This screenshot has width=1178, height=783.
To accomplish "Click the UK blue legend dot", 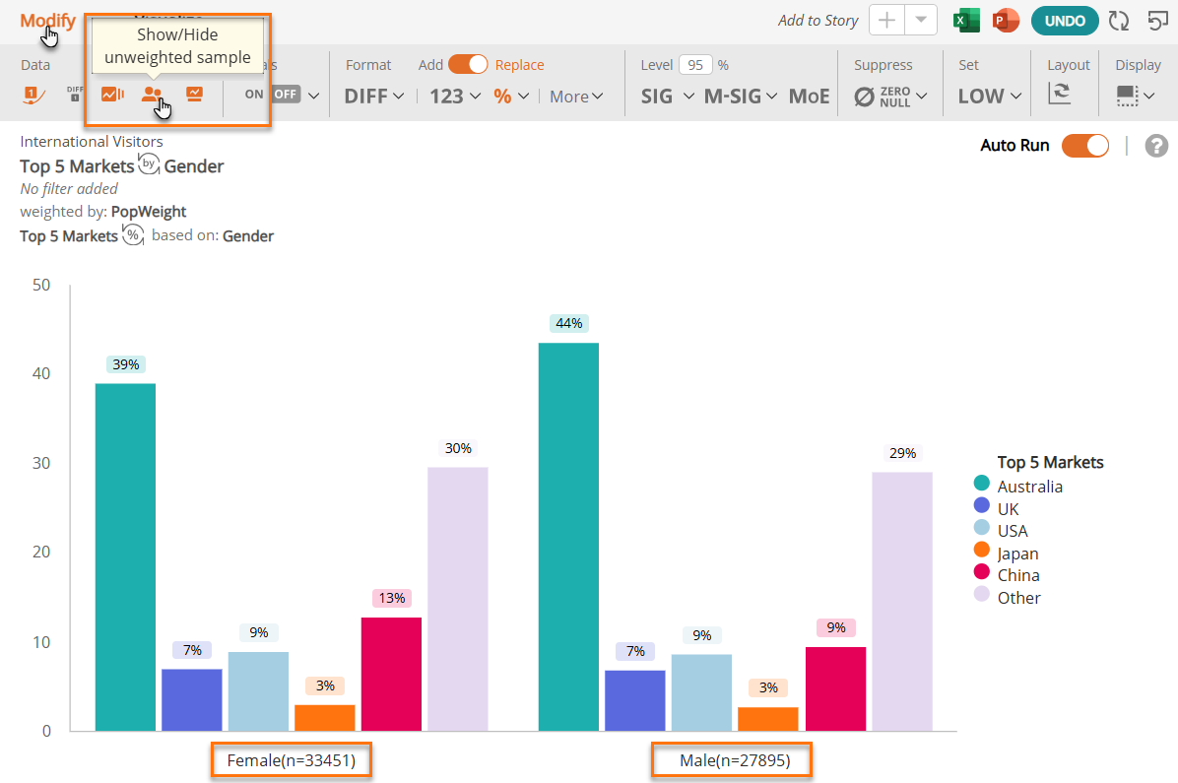I will (981, 505).
